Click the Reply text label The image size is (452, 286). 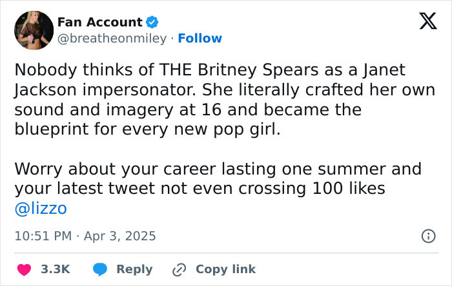click(134, 269)
